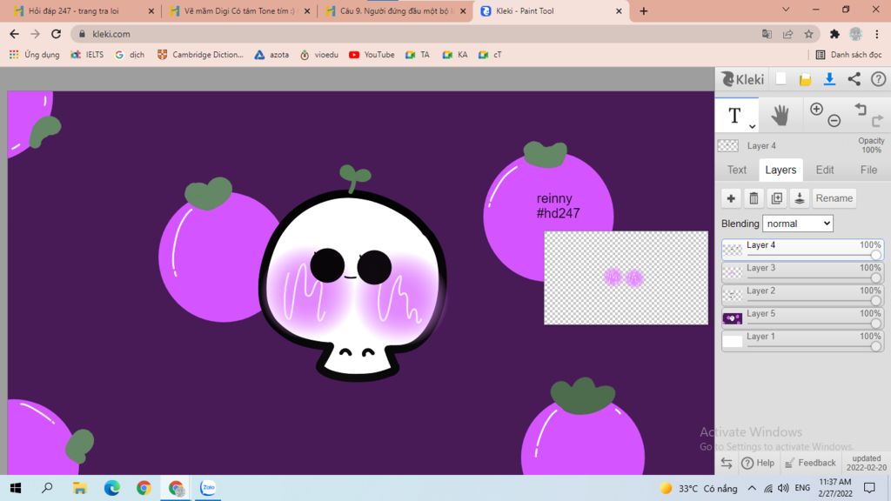Close the Kleki - Paint Tool tab
The image size is (891, 501).
tap(619, 10)
